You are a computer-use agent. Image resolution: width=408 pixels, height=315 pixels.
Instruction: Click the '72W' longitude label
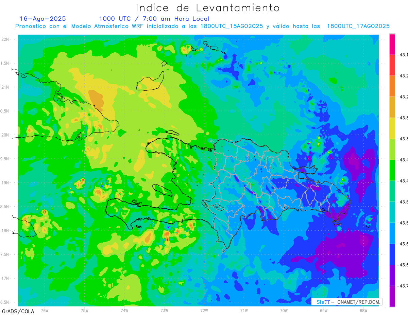(x=204, y=311)
